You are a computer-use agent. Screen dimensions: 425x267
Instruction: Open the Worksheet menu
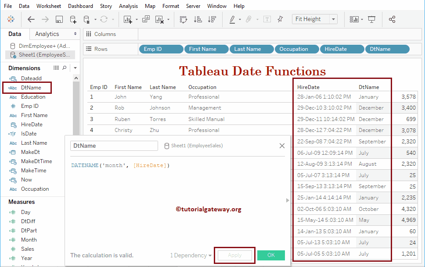[x=49, y=6]
